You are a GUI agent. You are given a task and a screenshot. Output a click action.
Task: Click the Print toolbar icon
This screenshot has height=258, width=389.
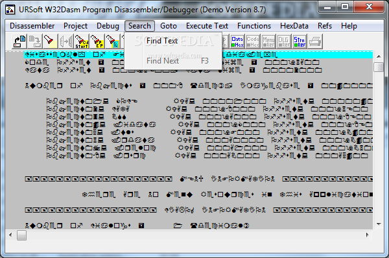point(315,41)
